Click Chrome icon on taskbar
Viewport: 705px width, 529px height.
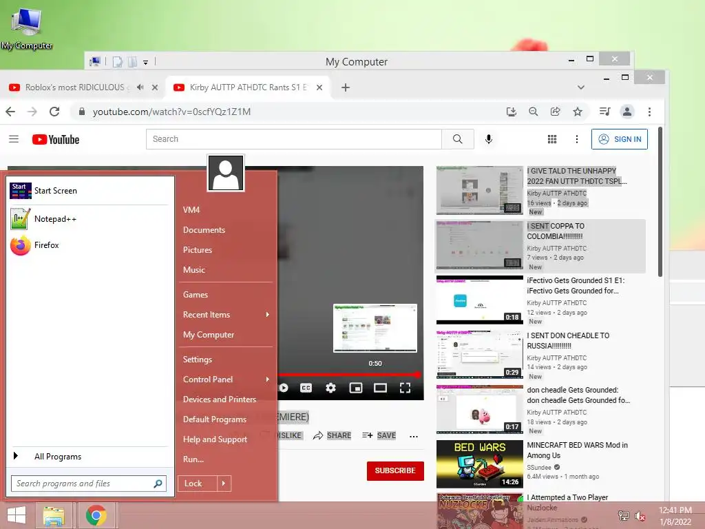96,515
